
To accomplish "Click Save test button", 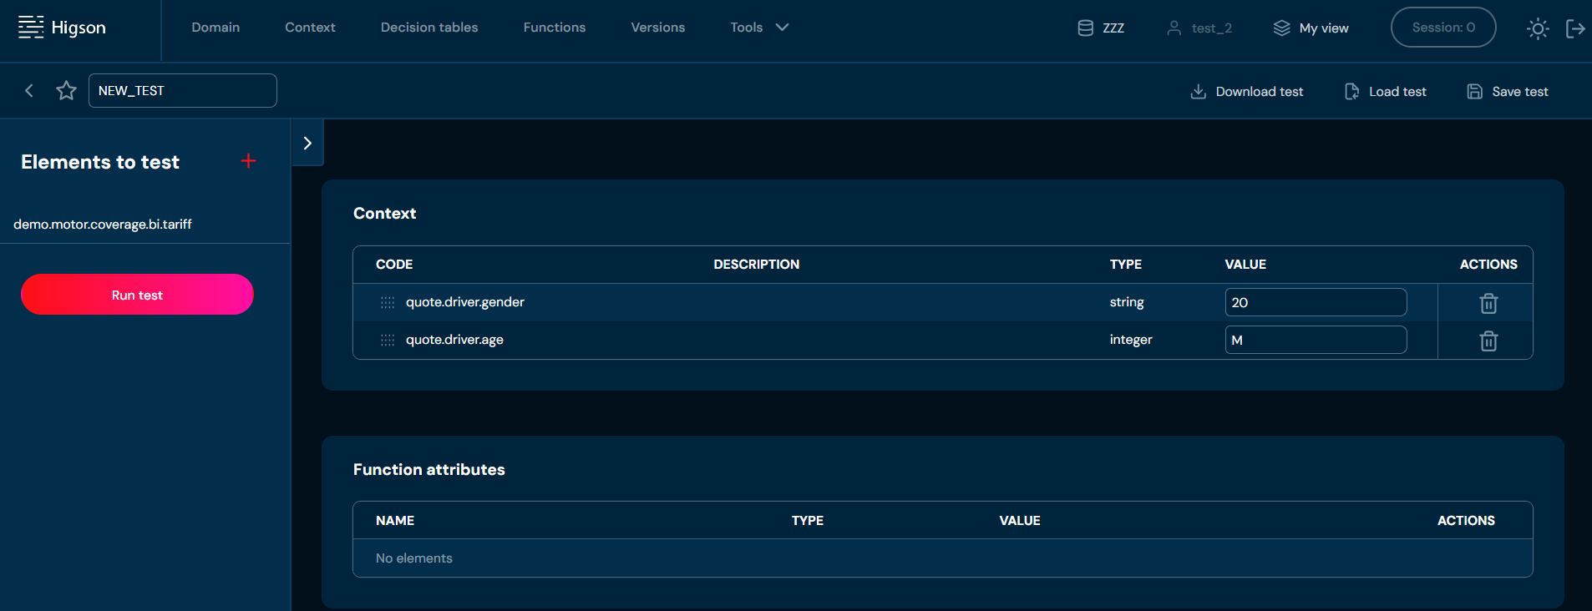I will [x=1508, y=92].
